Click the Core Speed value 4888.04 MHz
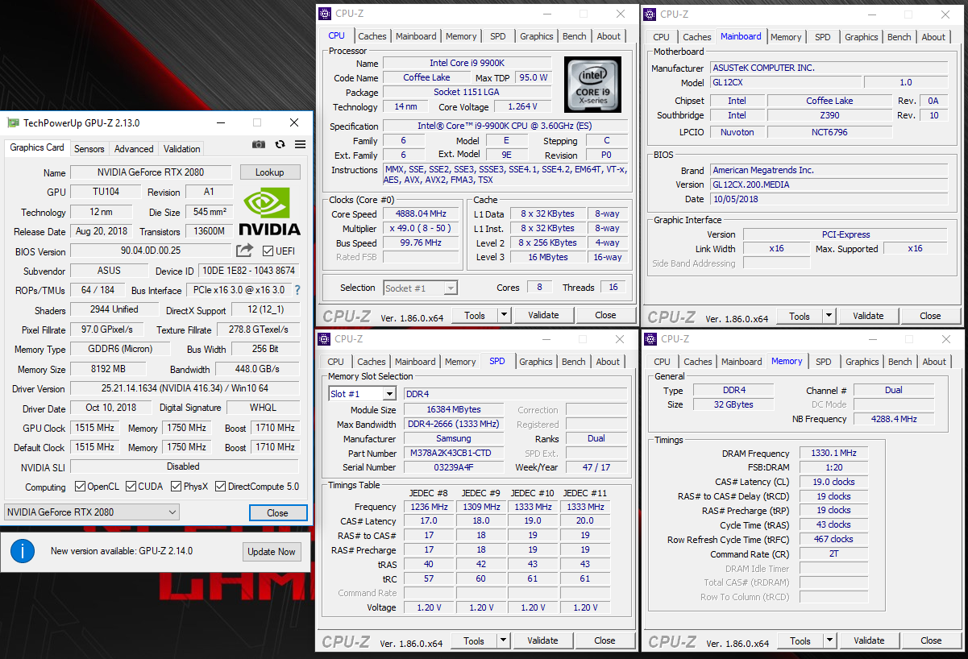The width and height of the screenshot is (968, 659). coord(421,214)
